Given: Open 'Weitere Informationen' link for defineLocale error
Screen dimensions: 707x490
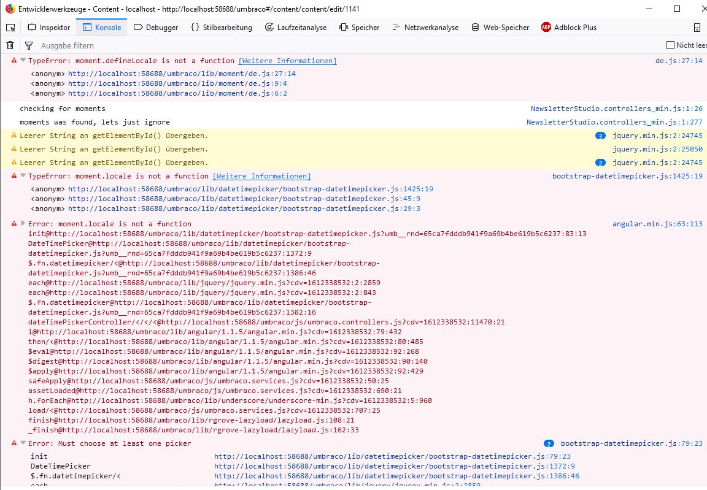Looking at the screenshot, I should pyautogui.click(x=287, y=61).
